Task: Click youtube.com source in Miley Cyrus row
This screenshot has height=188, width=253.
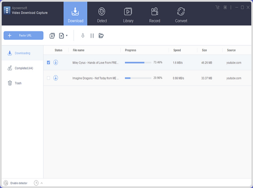Action: (234, 63)
